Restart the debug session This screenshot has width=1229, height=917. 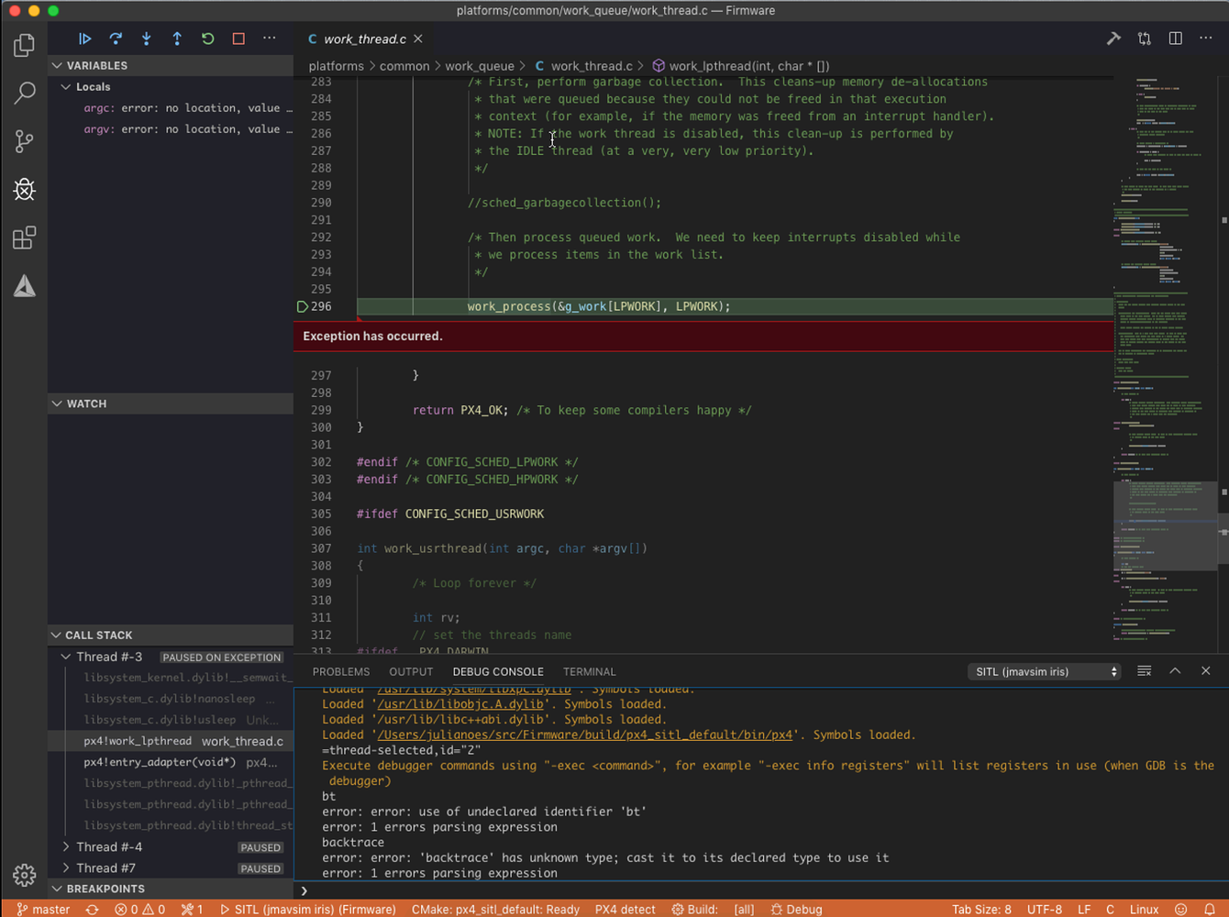tap(207, 39)
